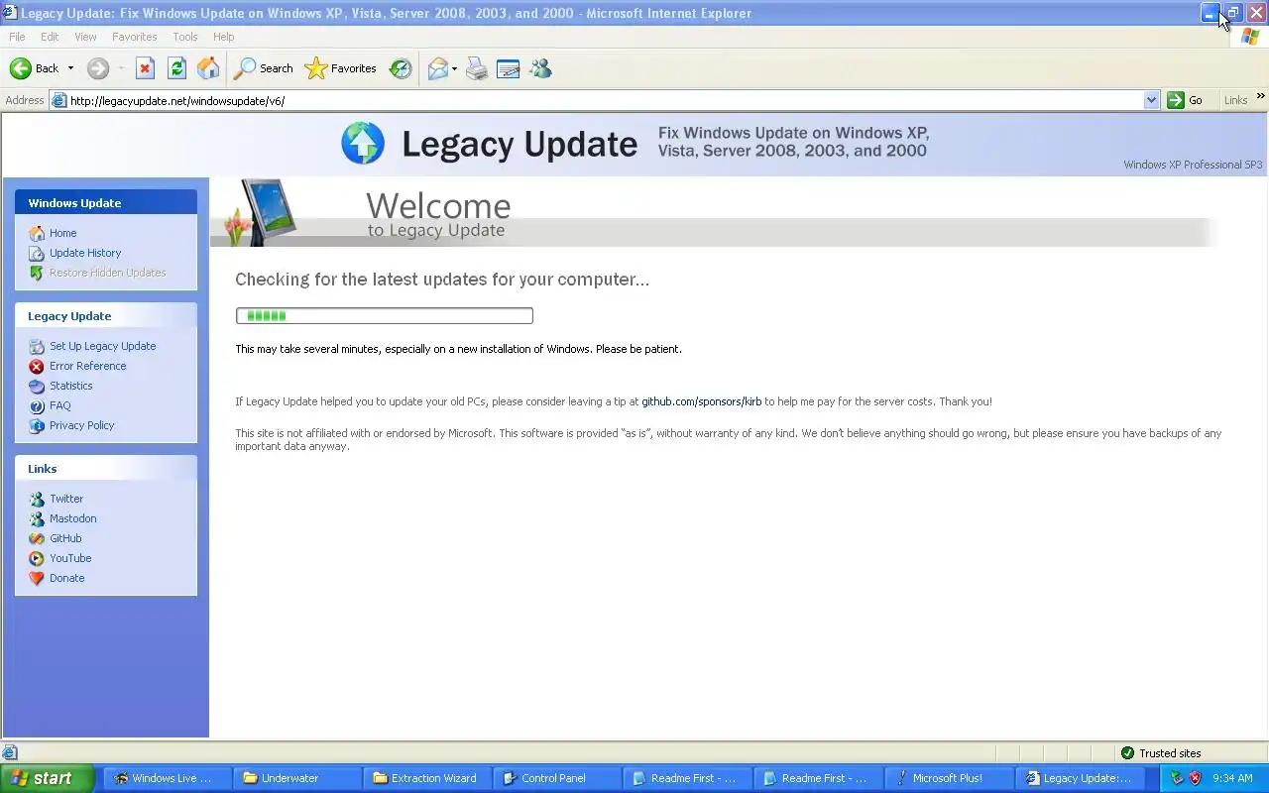This screenshot has height=793, width=1269.
Task: Click the update checking progress bar
Action: tap(385, 315)
